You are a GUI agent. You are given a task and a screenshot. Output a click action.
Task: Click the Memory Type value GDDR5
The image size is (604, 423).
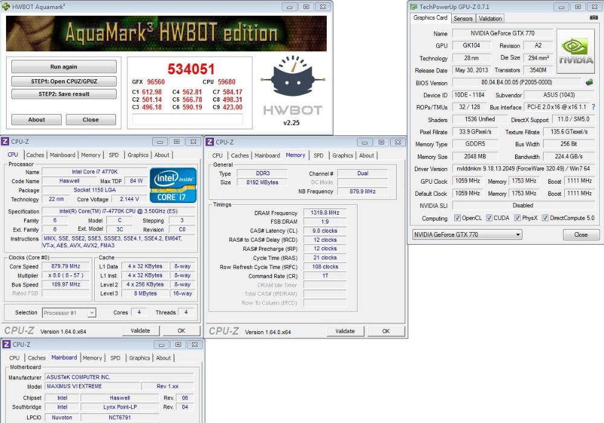pos(475,144)
